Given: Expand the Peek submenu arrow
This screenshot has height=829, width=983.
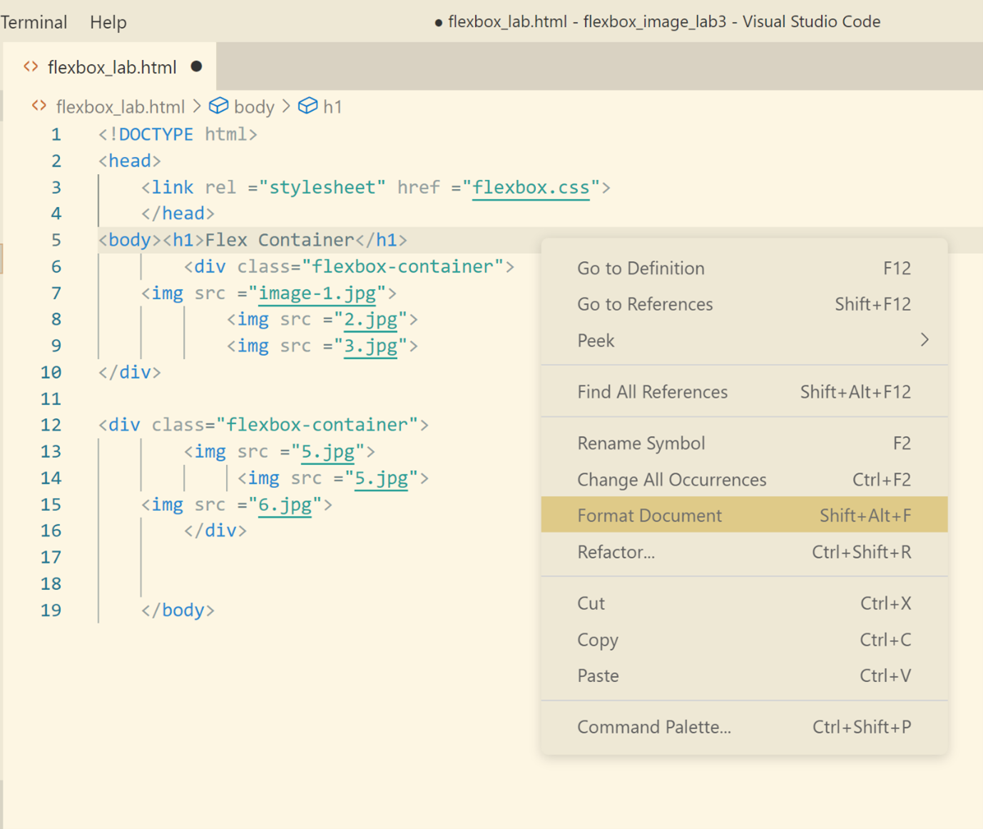Looking at the screenshot, I should (925, 340).
